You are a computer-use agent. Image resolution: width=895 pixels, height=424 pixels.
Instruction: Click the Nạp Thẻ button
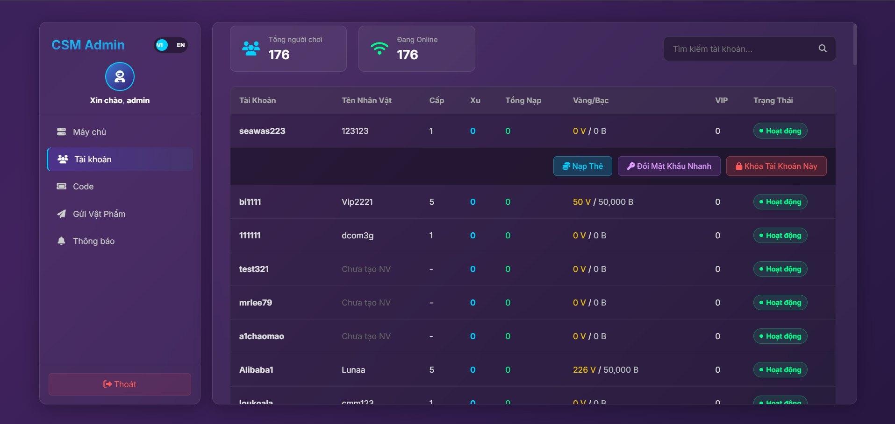click(582, 166)
